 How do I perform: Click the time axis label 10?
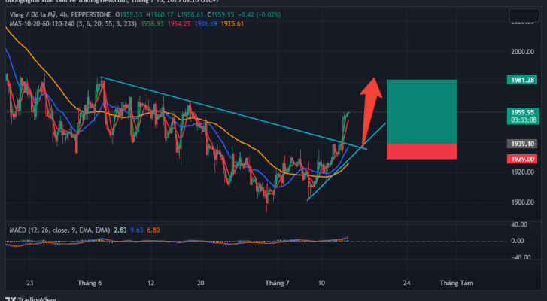[321, 283]
